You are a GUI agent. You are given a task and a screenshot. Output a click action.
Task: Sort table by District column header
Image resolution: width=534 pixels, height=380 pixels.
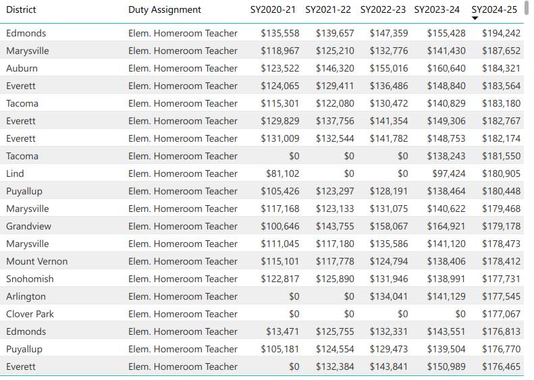pyautogui.click(x=21, y=9)
